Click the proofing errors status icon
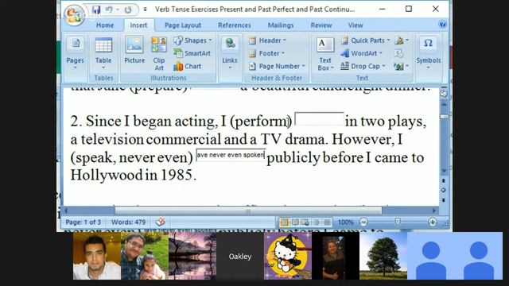The width and height of the screenshot is (509, 286). 161,222
